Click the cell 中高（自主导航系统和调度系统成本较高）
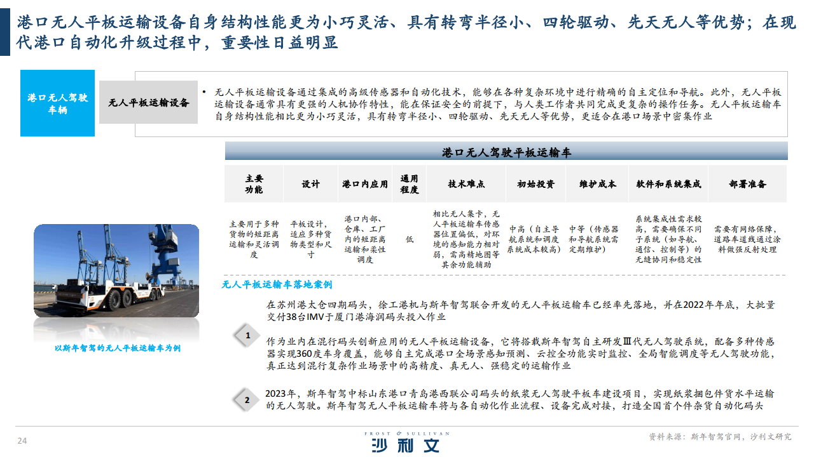Image resolution: width=814 pixels, height=457 pixels. [535, 239]
